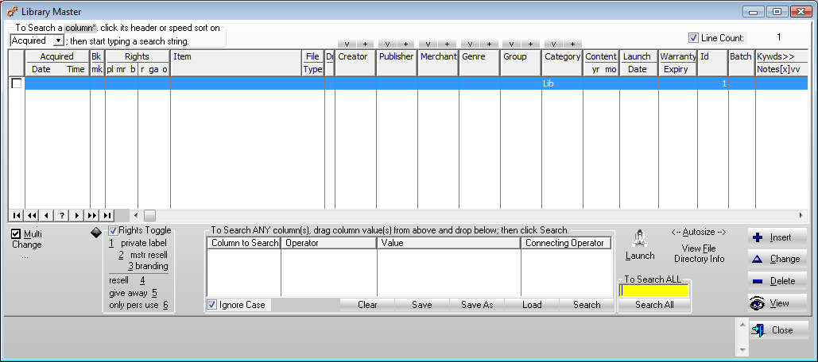Go forward one page of records
Screen dimensions: 818x362
coord(92,215)
